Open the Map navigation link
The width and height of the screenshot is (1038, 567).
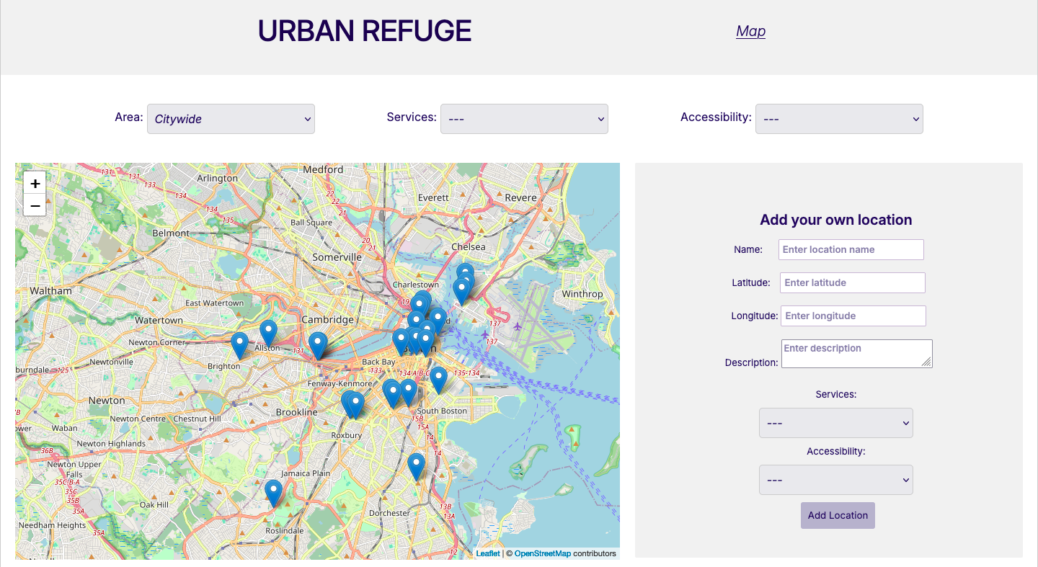tap(750, 31)
